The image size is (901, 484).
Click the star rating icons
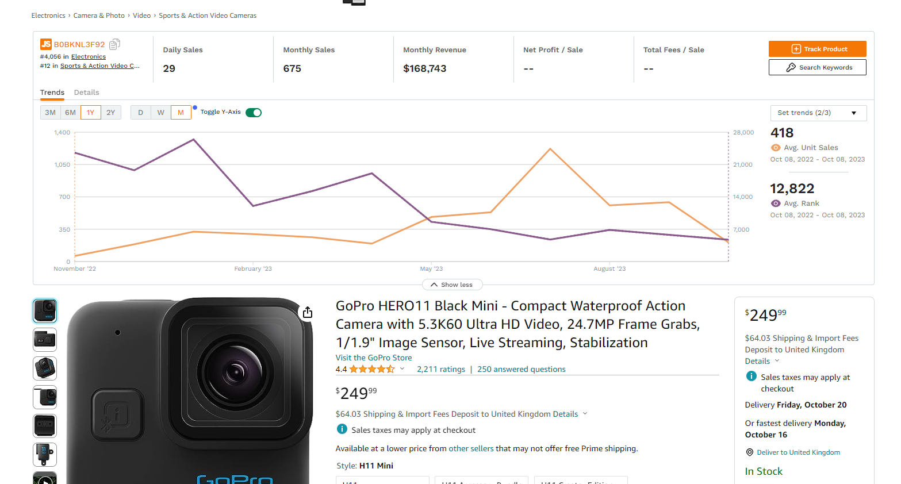pos(371,369)
